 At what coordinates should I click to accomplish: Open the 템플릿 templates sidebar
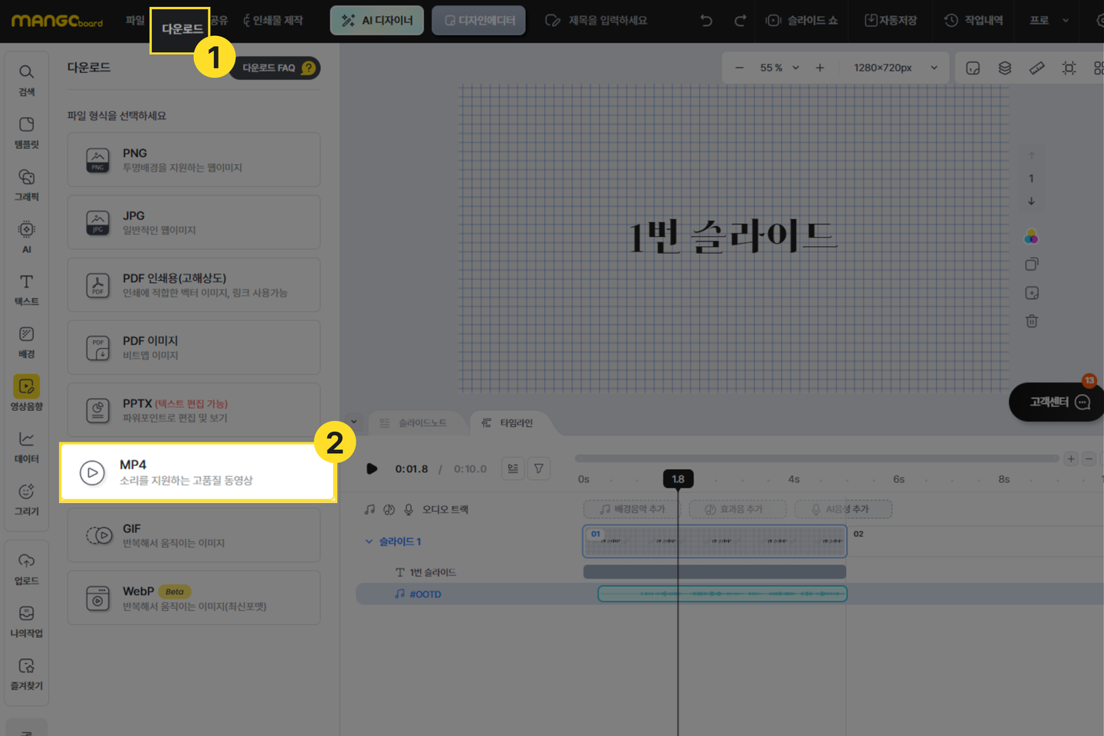[x=26, y=132]
